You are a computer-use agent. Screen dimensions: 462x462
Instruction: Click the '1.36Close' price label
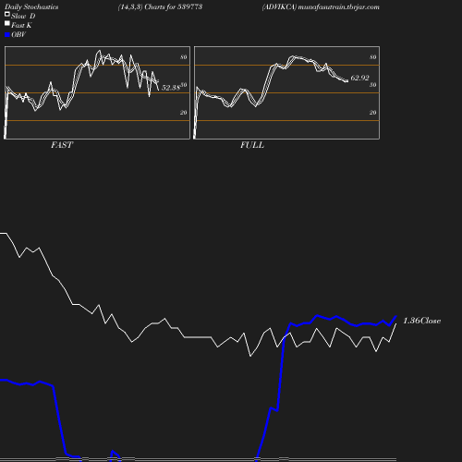click(x=421, y=321)
